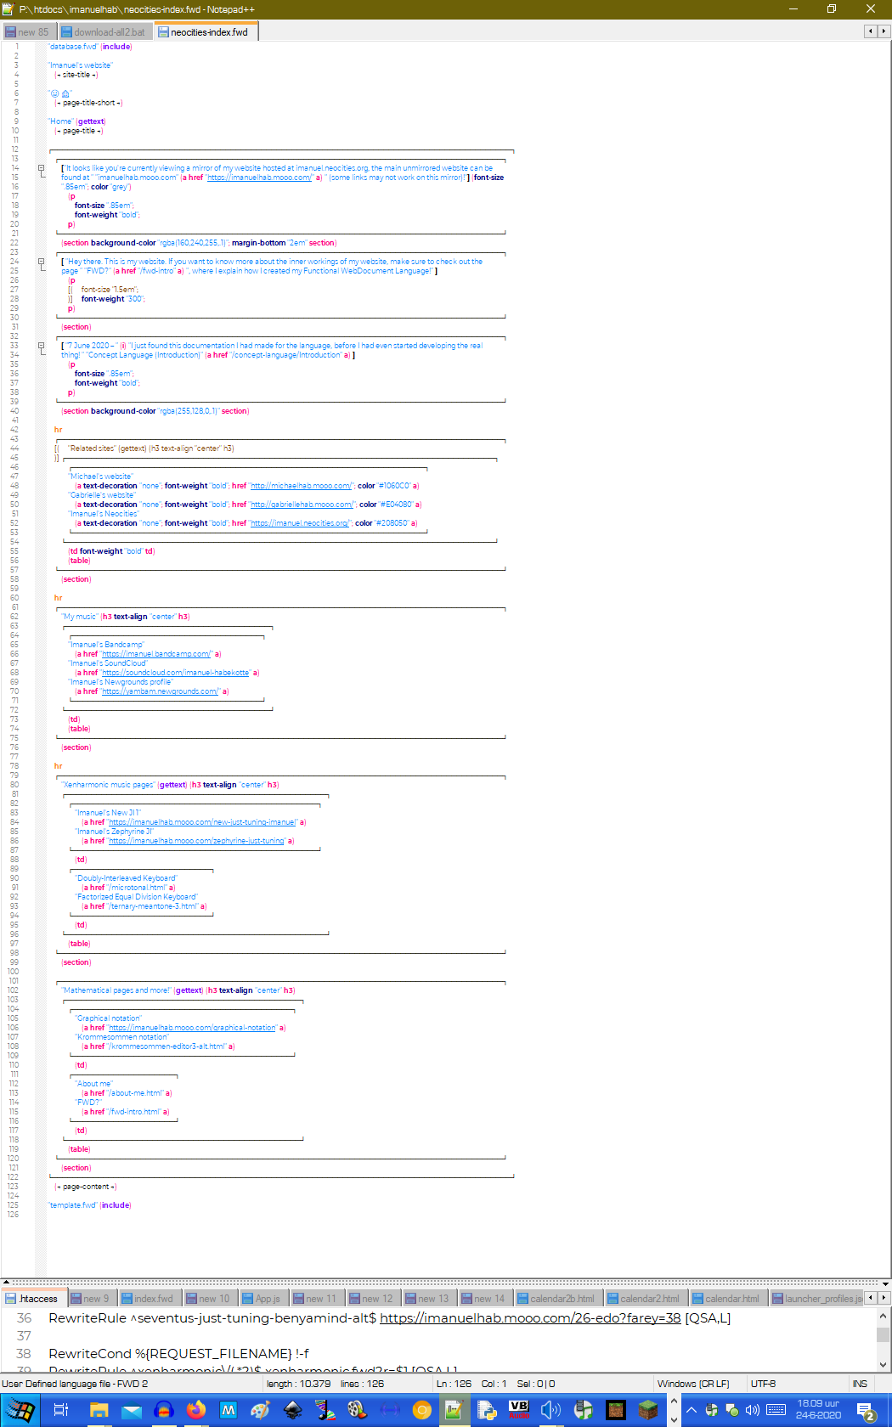Switch to the new 85 tab
This screenshot has width=892, height=1427.
[x=28, y=32]
